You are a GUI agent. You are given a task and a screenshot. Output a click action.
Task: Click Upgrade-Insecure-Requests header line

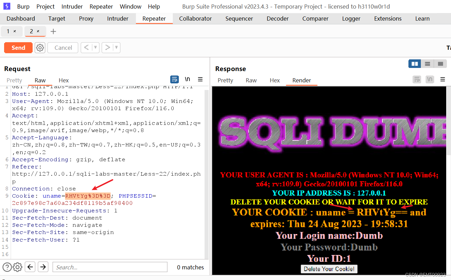(x=65, y=211)
